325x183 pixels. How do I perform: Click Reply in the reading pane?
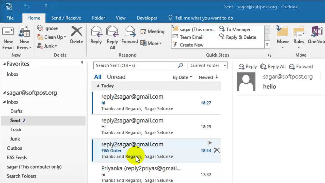(x=248, y=67)
